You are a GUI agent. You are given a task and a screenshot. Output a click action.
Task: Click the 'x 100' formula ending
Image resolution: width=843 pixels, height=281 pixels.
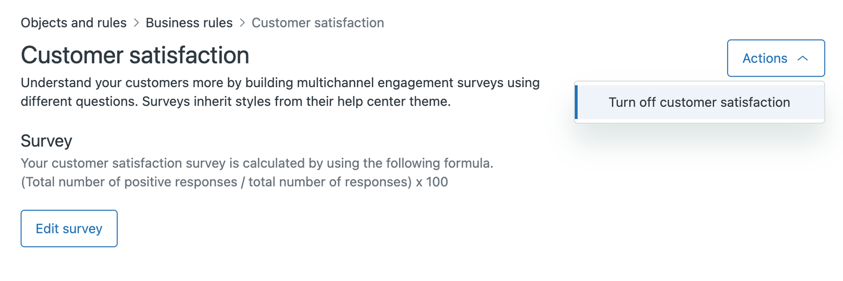click(432, 182)
